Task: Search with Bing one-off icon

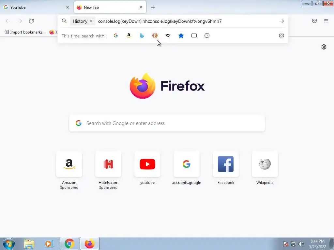Action: [x=142, y=35]
